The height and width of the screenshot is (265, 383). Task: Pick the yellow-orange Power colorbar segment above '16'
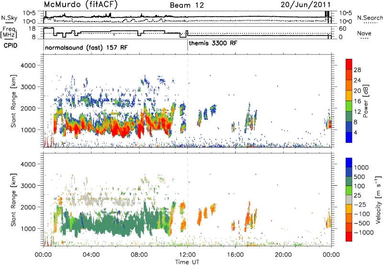coord(349,95)
